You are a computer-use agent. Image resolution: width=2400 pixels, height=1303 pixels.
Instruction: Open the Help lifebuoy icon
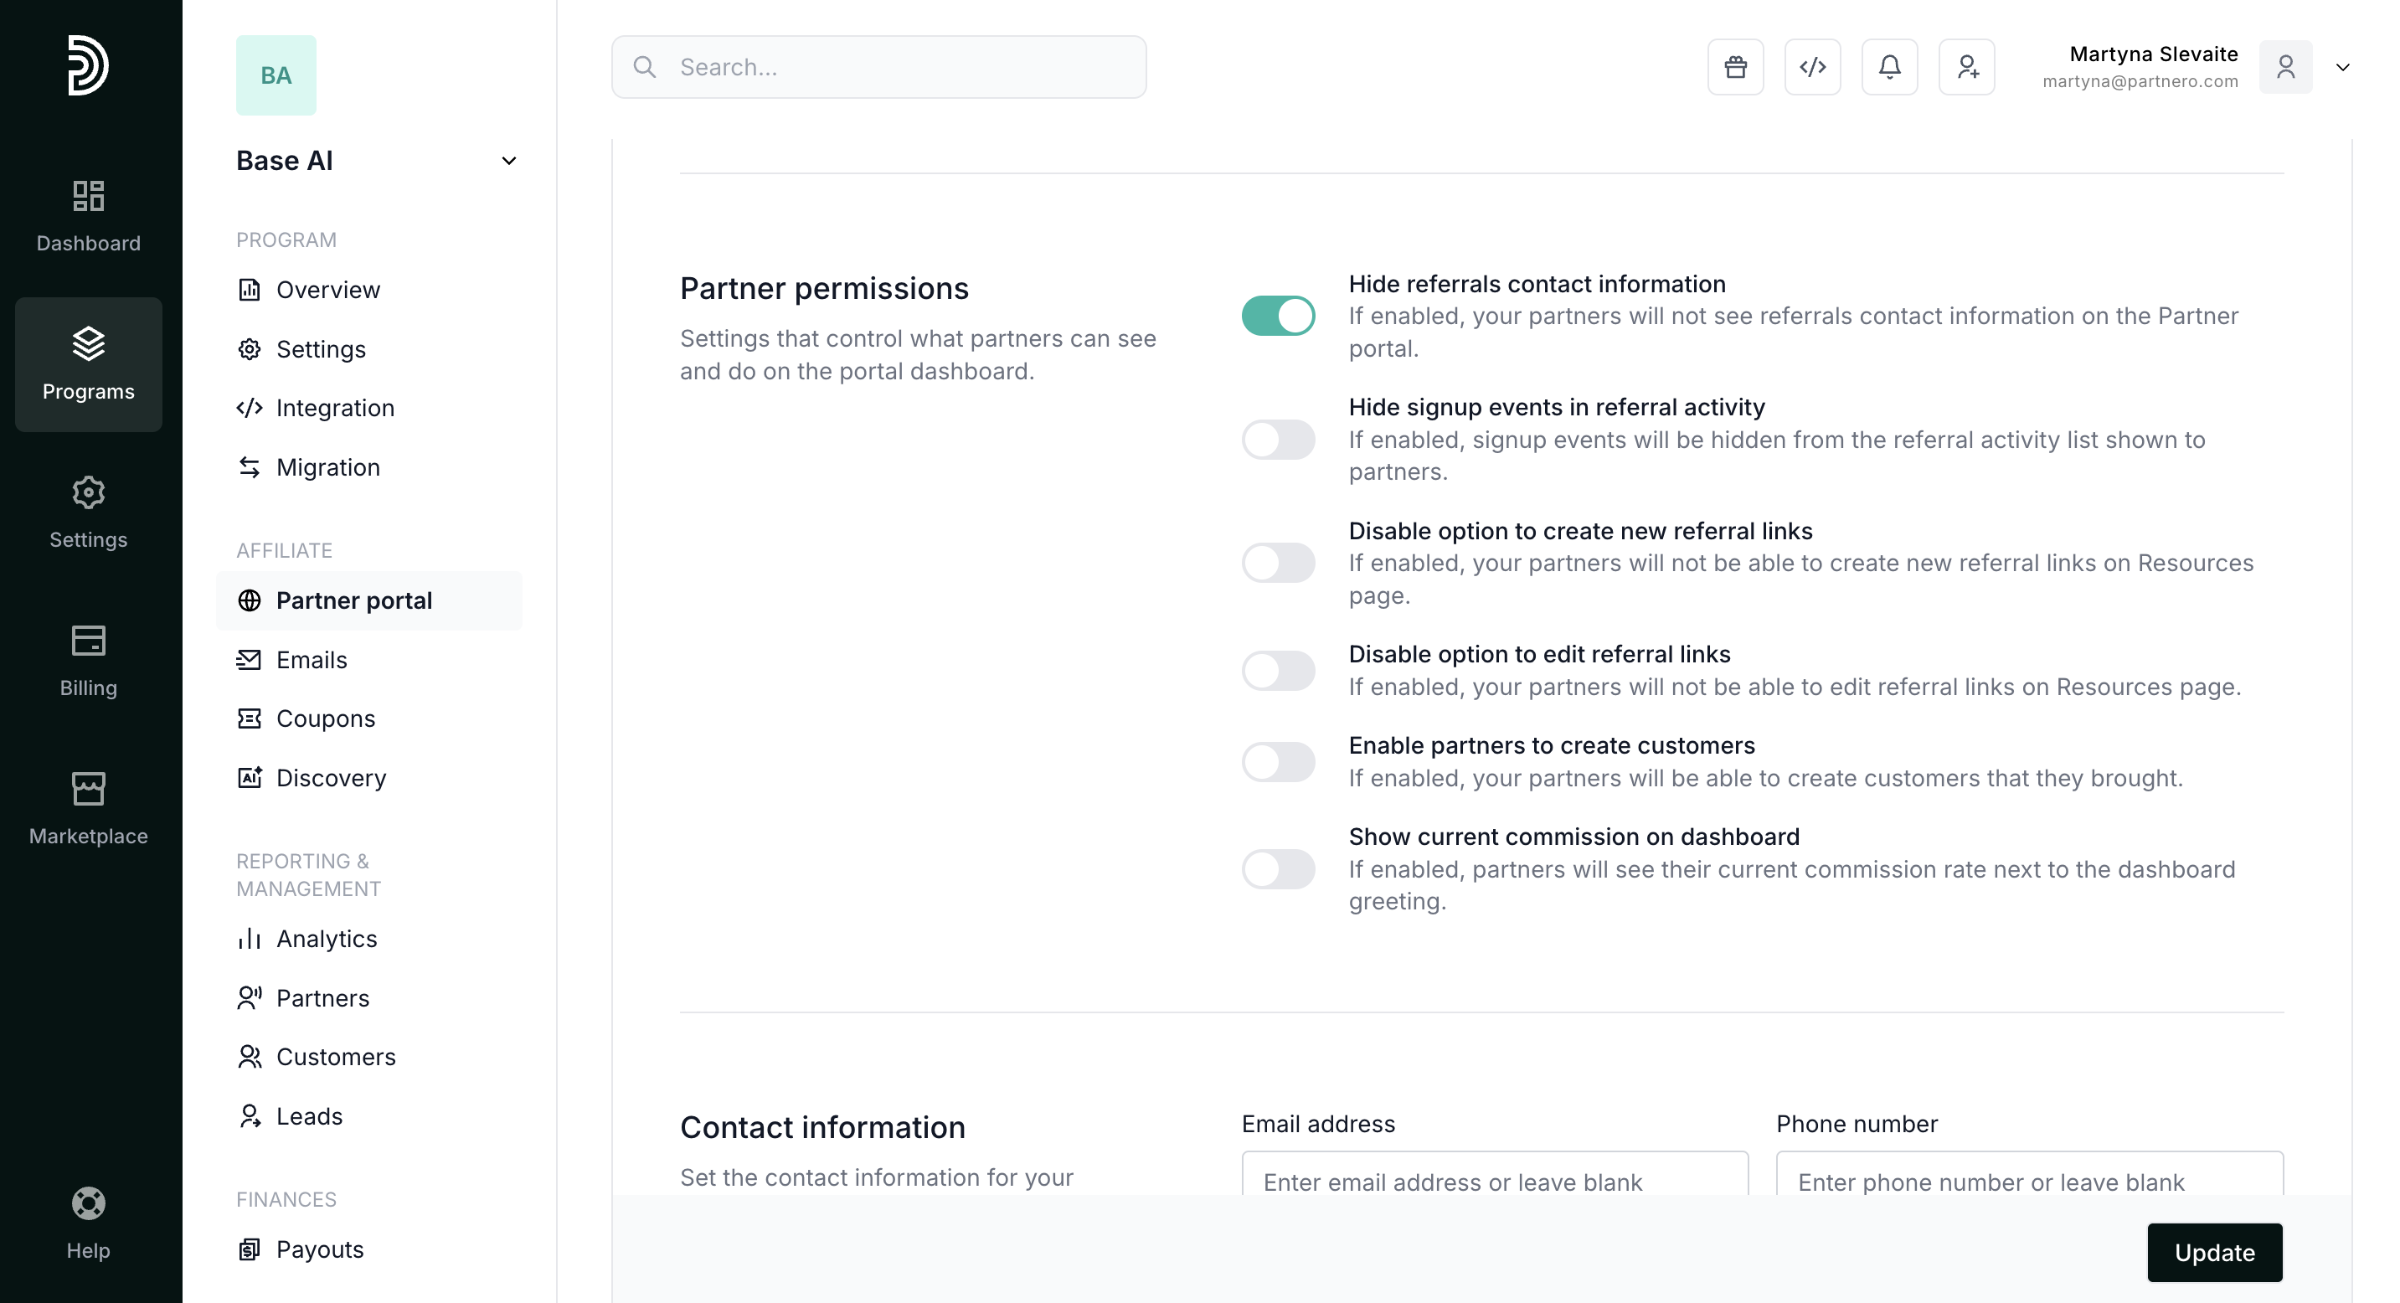[89, 1223]
